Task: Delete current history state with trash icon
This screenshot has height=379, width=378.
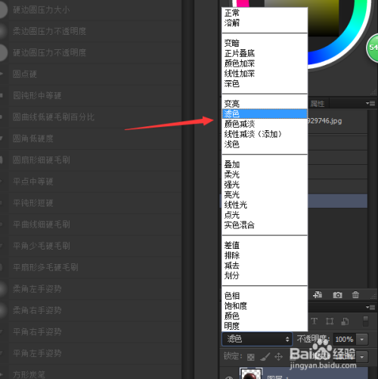Action: 355,294
